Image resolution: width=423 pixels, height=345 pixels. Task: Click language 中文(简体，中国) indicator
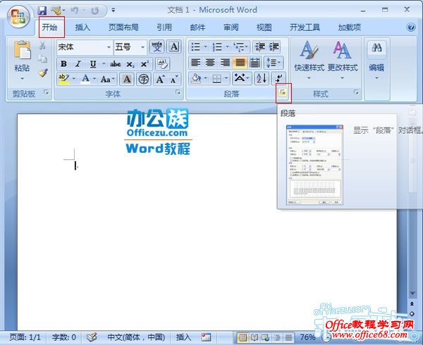point(136,337)
